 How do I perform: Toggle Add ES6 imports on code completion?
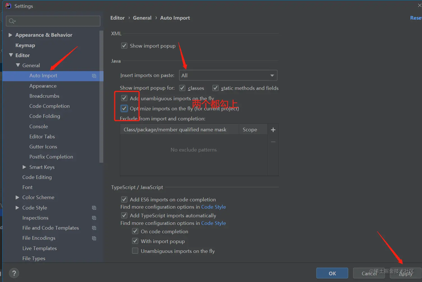point(124,199)
